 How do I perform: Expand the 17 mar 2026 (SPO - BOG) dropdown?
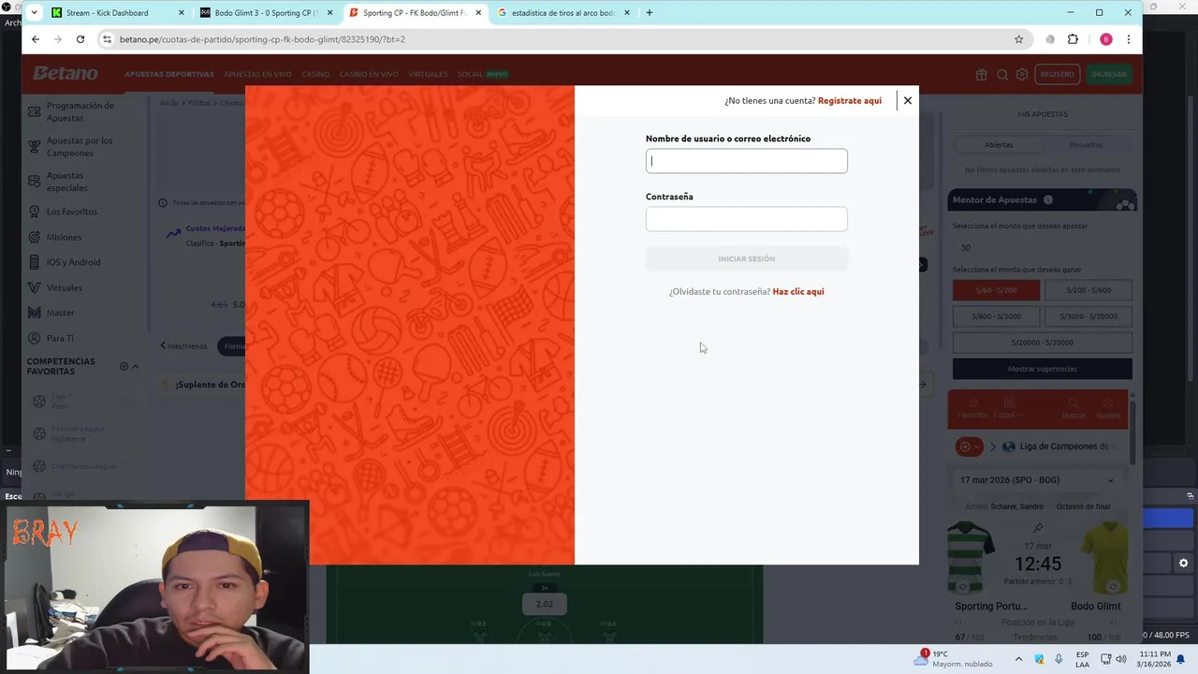coord(1037,480)
